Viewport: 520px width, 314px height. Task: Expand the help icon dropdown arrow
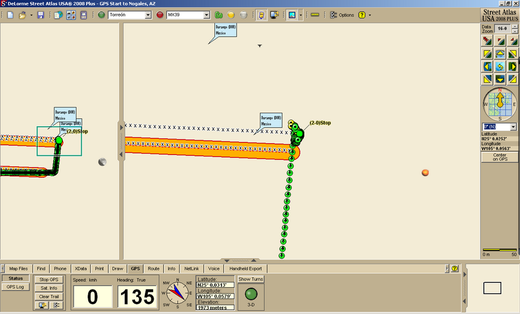pos(370,15)
